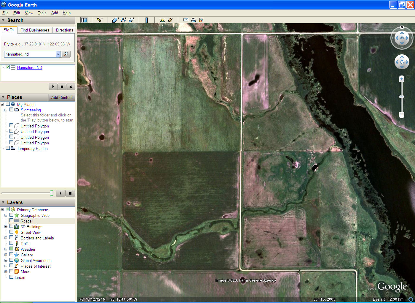Click the zoom slider handle

[x=402, y=97]
